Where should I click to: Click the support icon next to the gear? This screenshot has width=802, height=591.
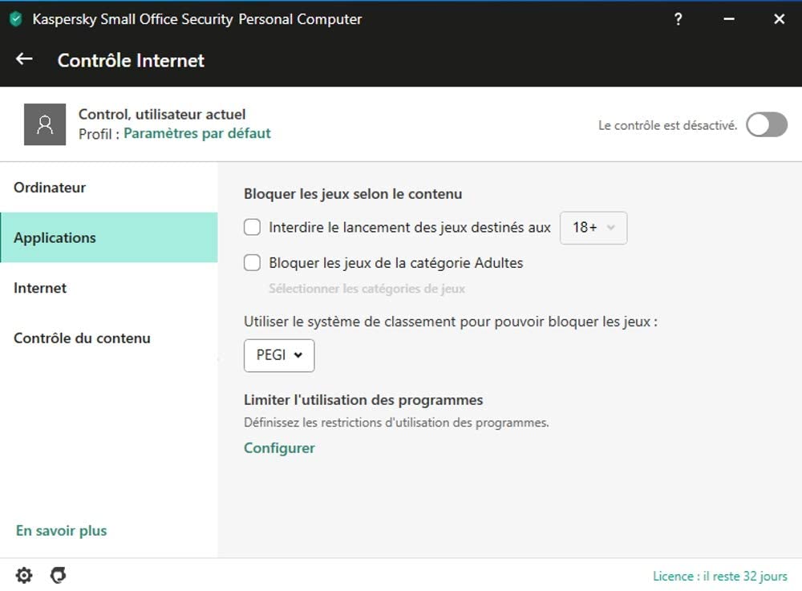(58, 575)
